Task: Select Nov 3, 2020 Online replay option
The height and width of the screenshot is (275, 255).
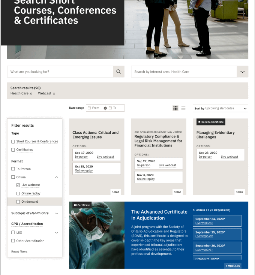Action: click(x=146, y=179)
